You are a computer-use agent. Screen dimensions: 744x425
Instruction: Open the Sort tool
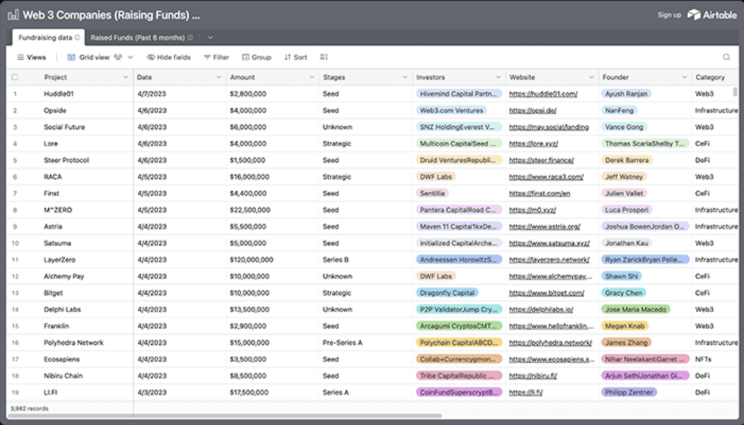pyautogui.click(x=296, y=57)
